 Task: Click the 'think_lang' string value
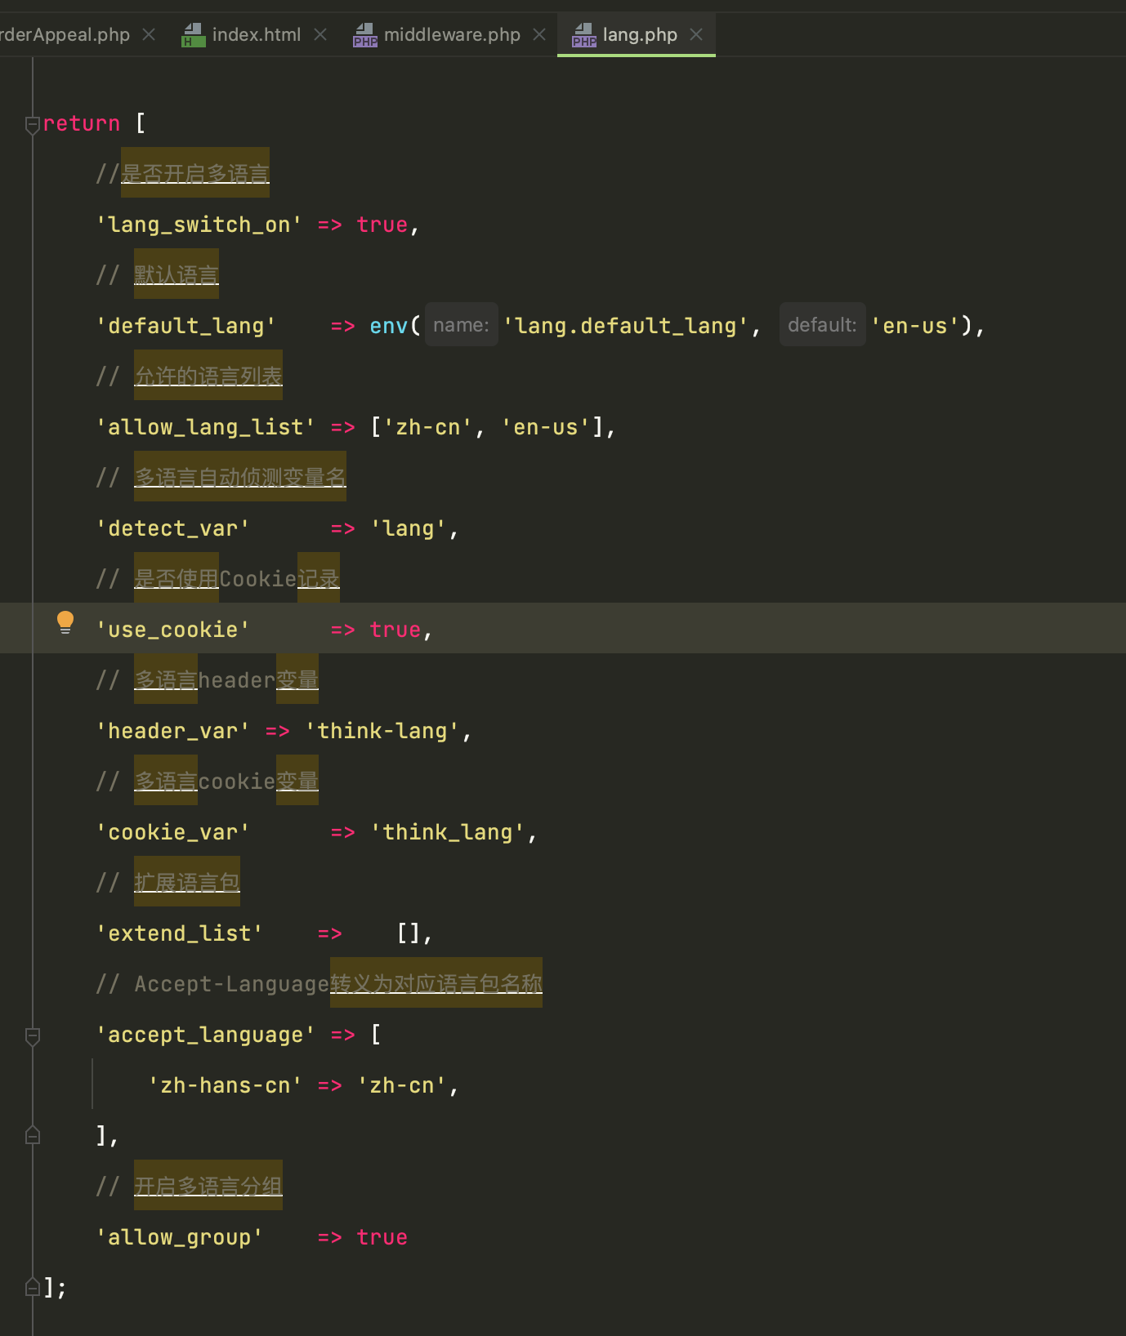click(448, 832)
